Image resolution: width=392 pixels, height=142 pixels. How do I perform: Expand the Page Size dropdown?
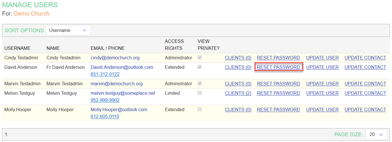[x=376, y=135]
